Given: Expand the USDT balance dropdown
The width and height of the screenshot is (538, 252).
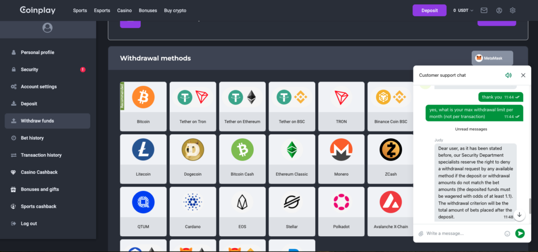Looking at the screenshot, I should tap(463, 11).
